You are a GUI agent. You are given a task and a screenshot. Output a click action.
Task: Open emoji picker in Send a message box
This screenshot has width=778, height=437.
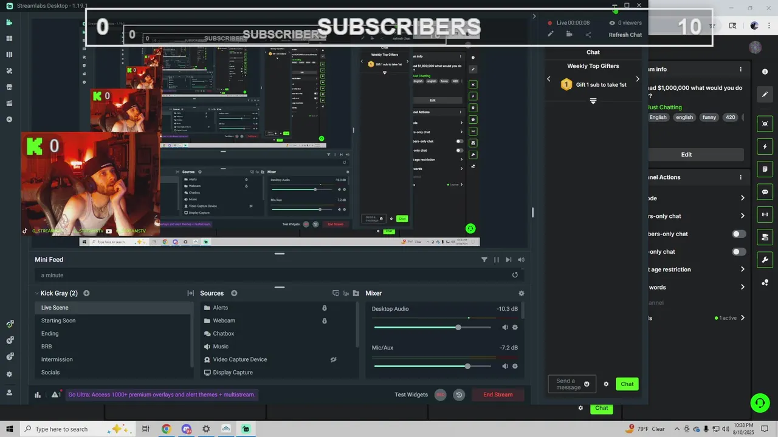point(587,384)
